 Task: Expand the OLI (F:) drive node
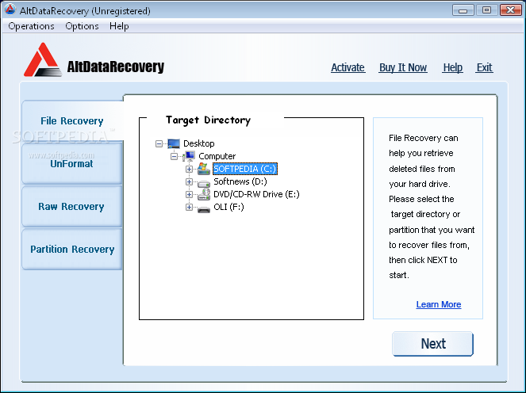(x=189, y=208)
